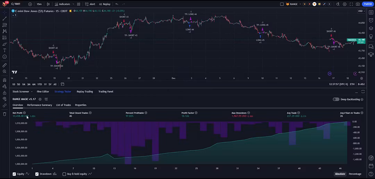Open the Pine Editor tab
The height and width of the screenshot is (179, 375).
(x=43, y=92)
